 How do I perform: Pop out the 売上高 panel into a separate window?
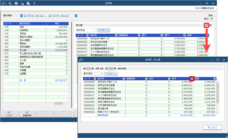tap(206, 25)
